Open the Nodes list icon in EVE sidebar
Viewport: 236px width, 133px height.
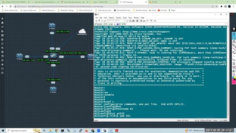click(2, 23)
